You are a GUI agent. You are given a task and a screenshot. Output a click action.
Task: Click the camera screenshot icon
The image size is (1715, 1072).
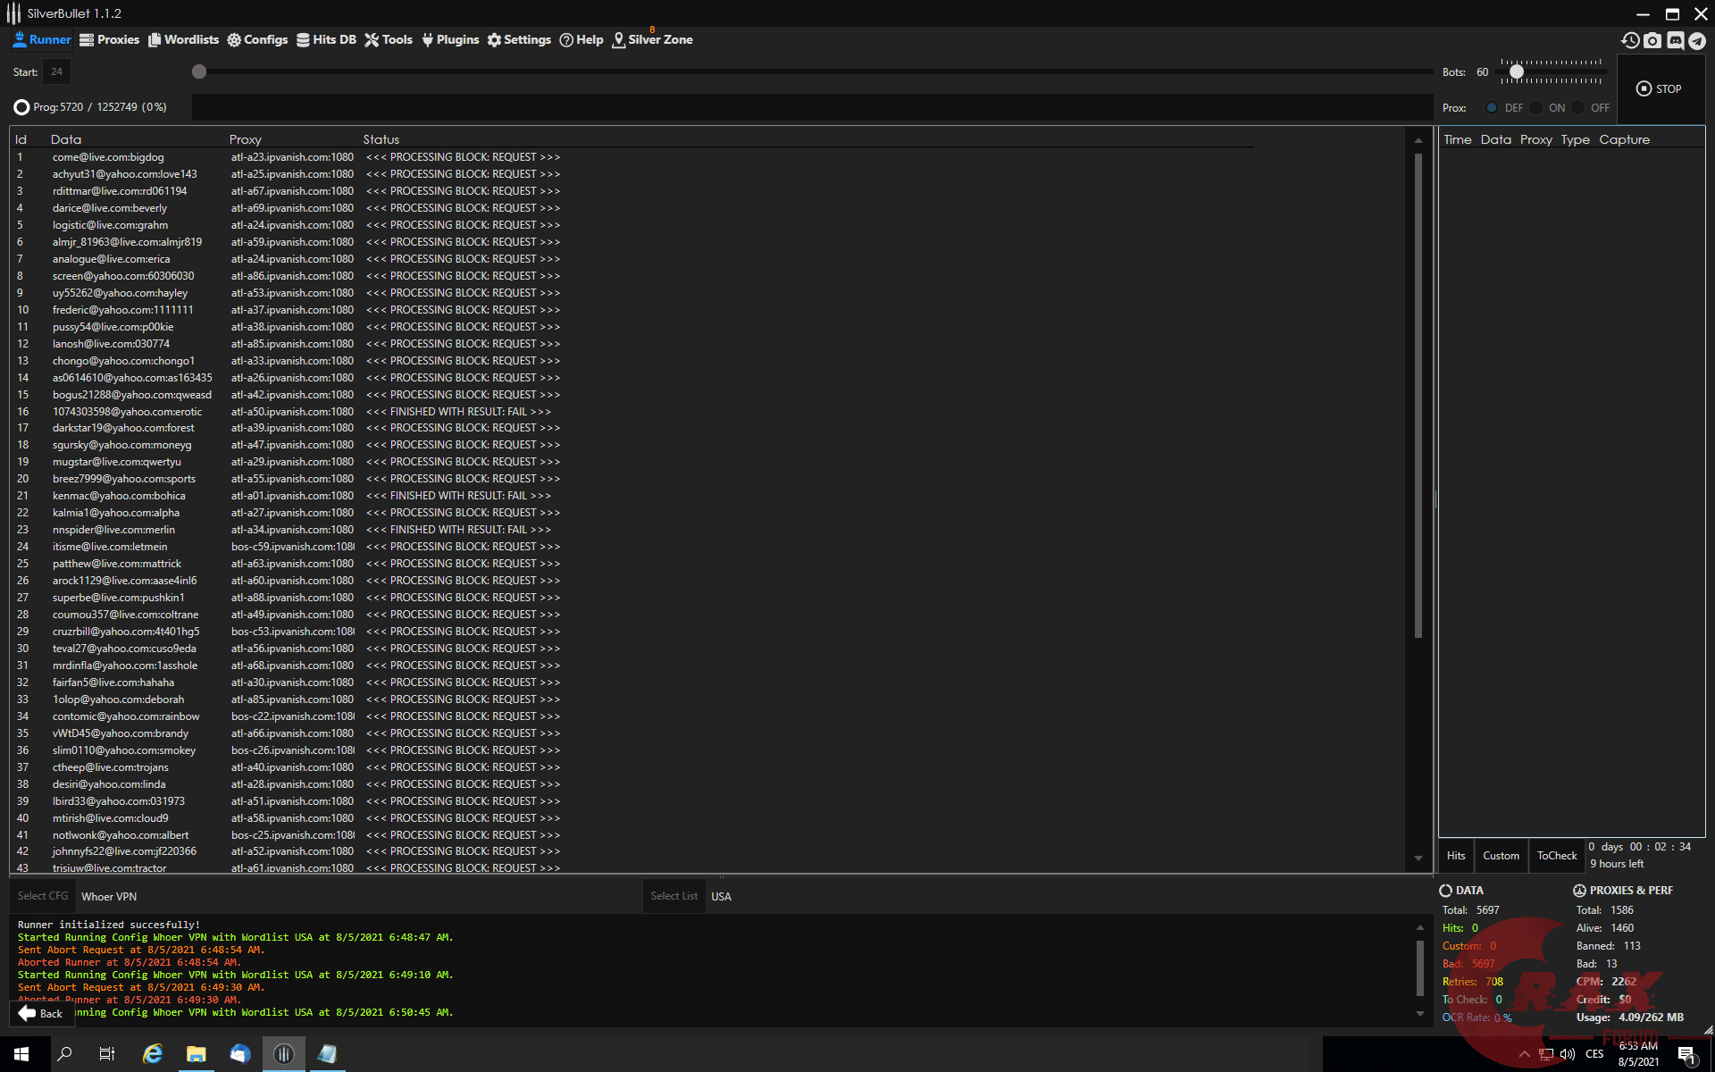point(1652,40)
